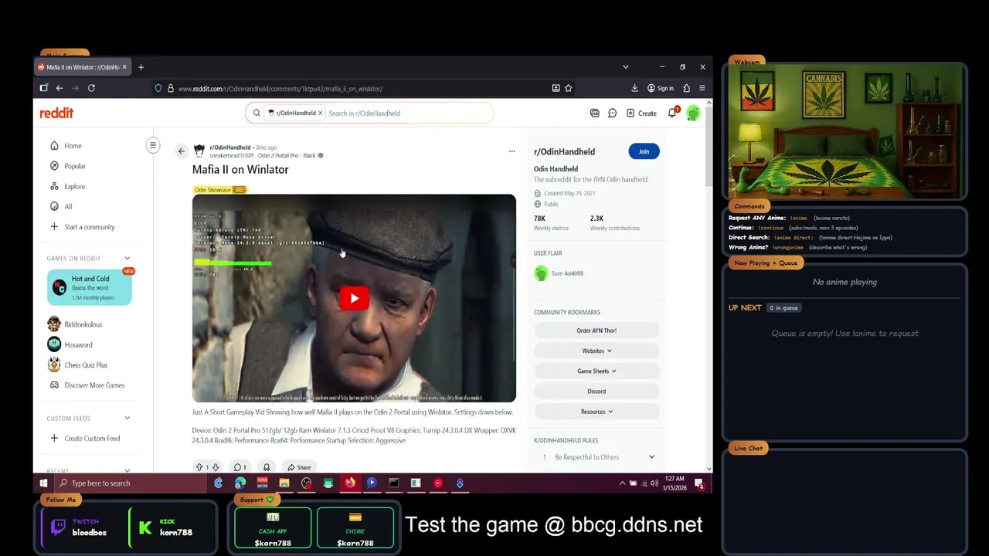Open the green user avatar menu
989x556 pixels.
693,113
